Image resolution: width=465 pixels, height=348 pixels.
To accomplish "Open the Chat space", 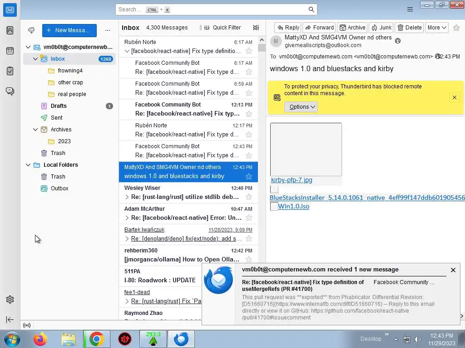I will (x=10, y=91).
